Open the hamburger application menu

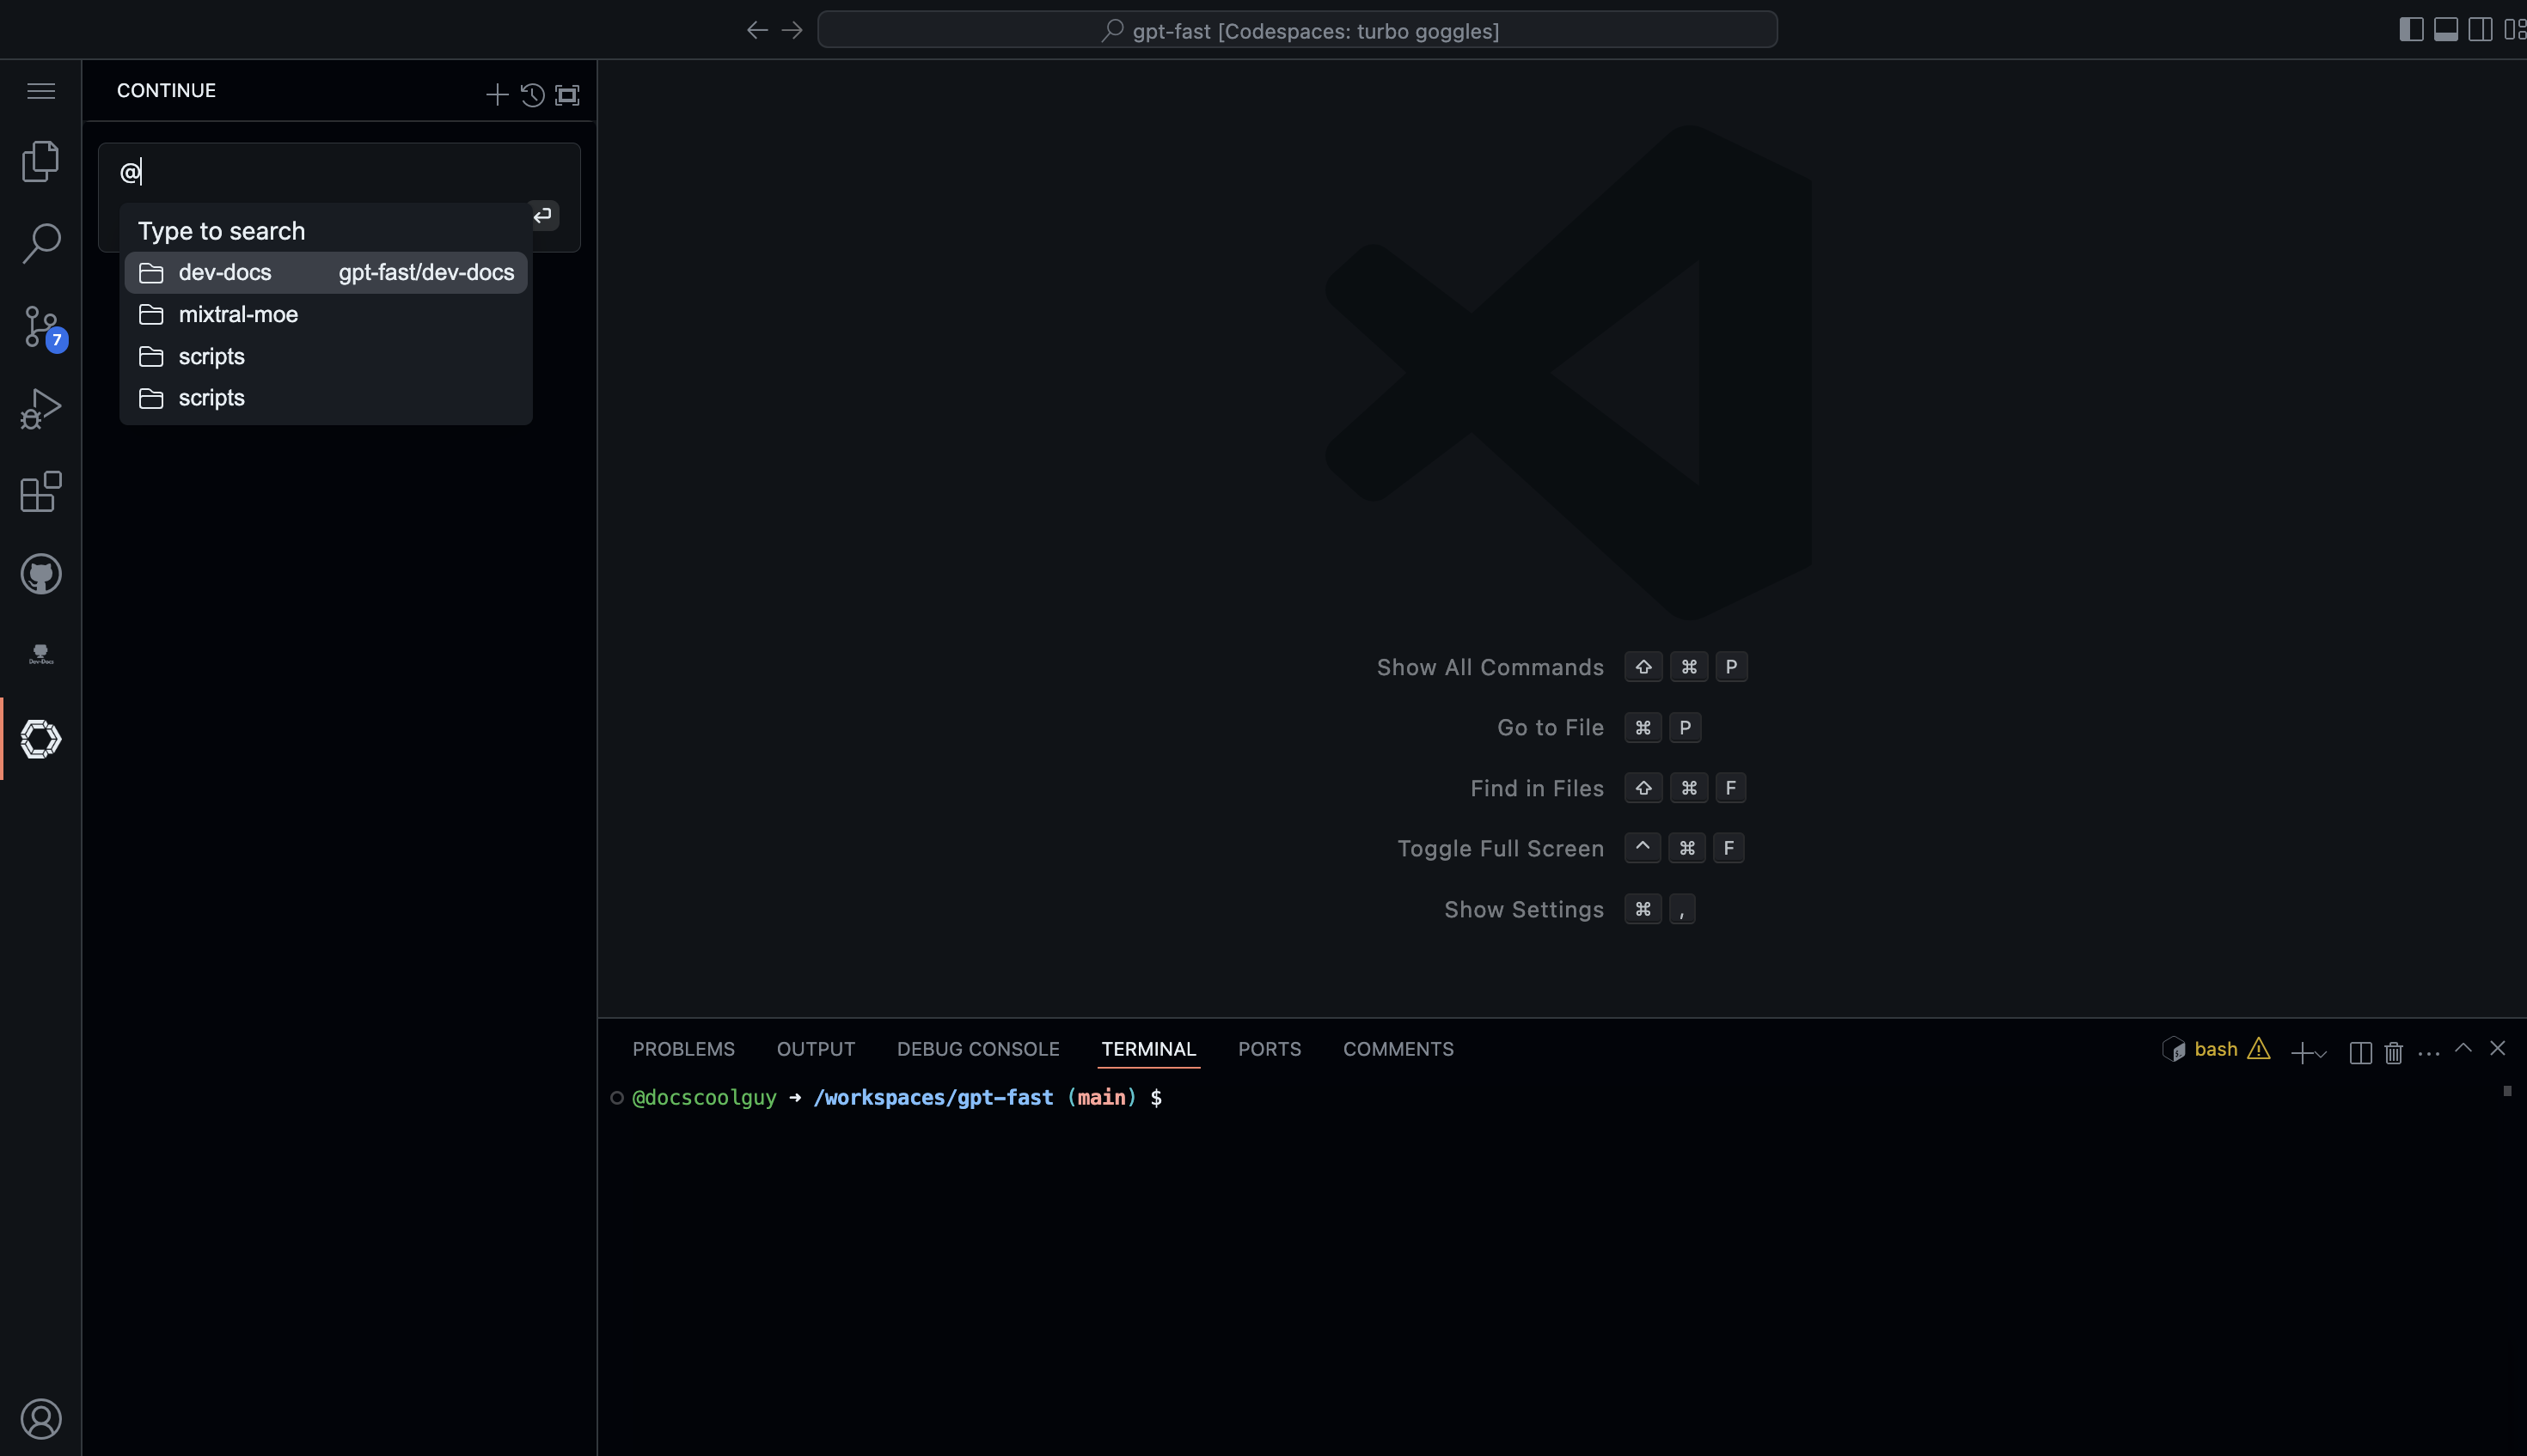40,91
